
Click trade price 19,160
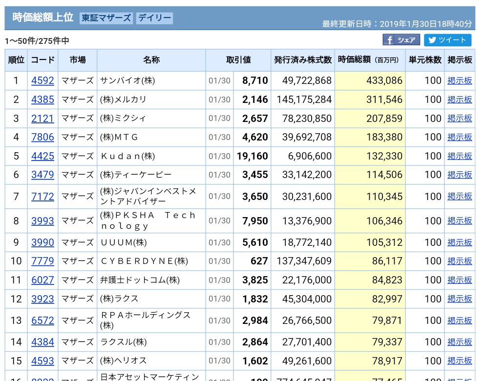pos(253,156)
